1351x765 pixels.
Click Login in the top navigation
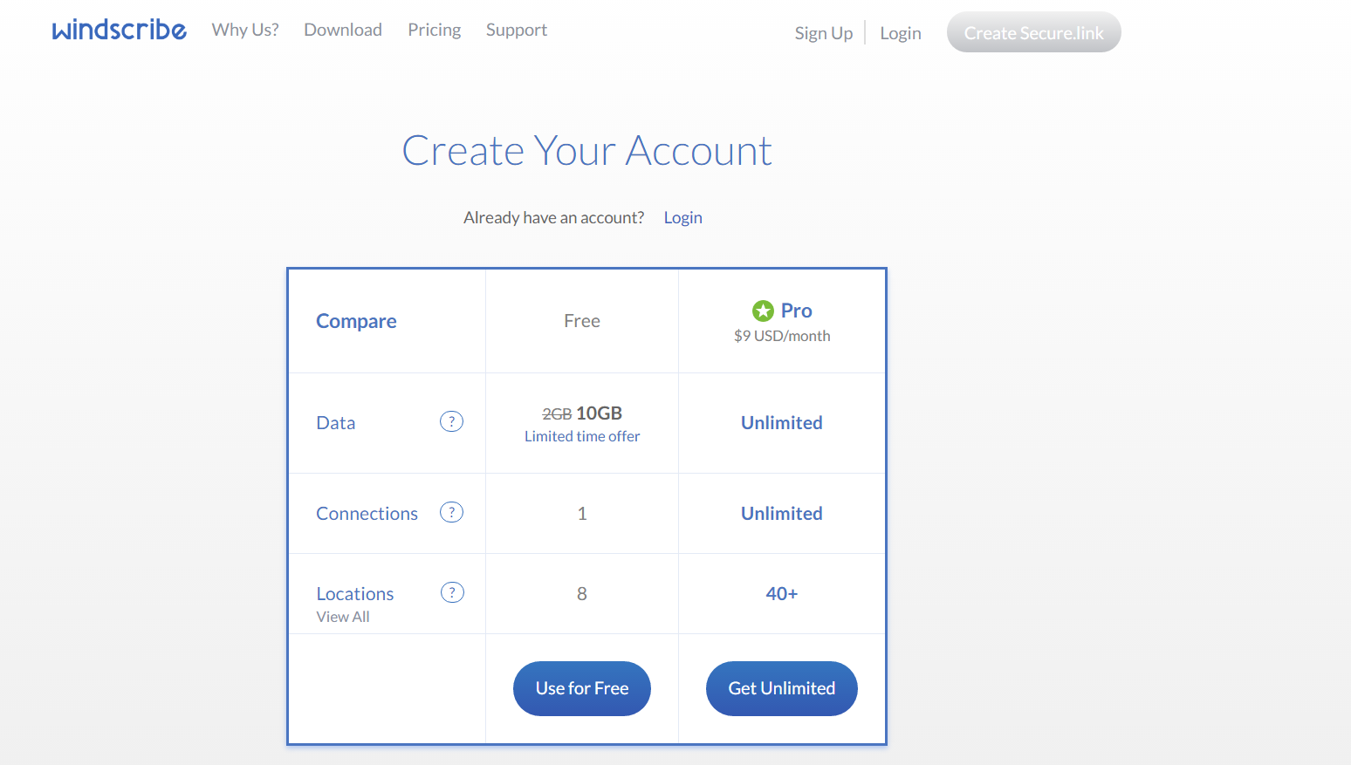[901, 33]
